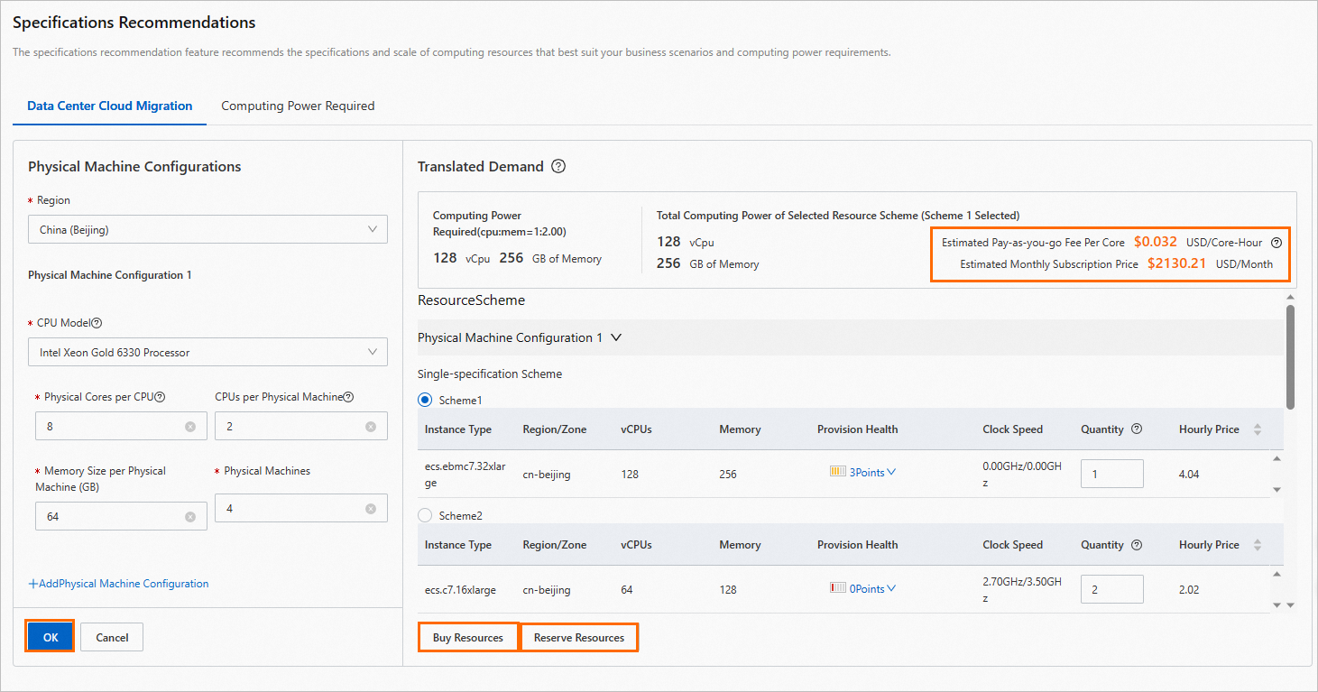The image size is (1318, 692).
Task: Switch to Computing Power Required tab
Action: pos(298,106)
